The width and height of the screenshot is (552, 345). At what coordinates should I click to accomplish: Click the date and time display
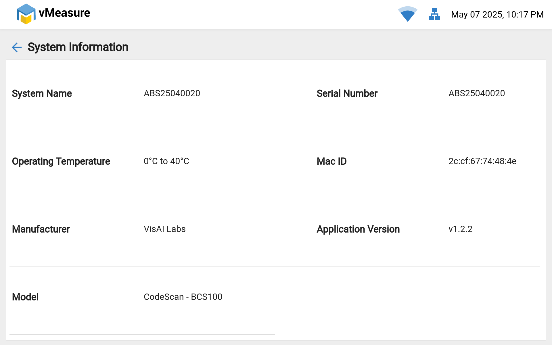coord(497,14)
